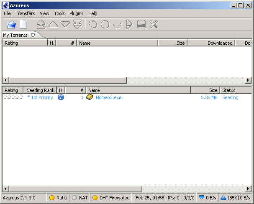Click left arrow of downloads horizontal scrollbar

click(x=6, y=80)
